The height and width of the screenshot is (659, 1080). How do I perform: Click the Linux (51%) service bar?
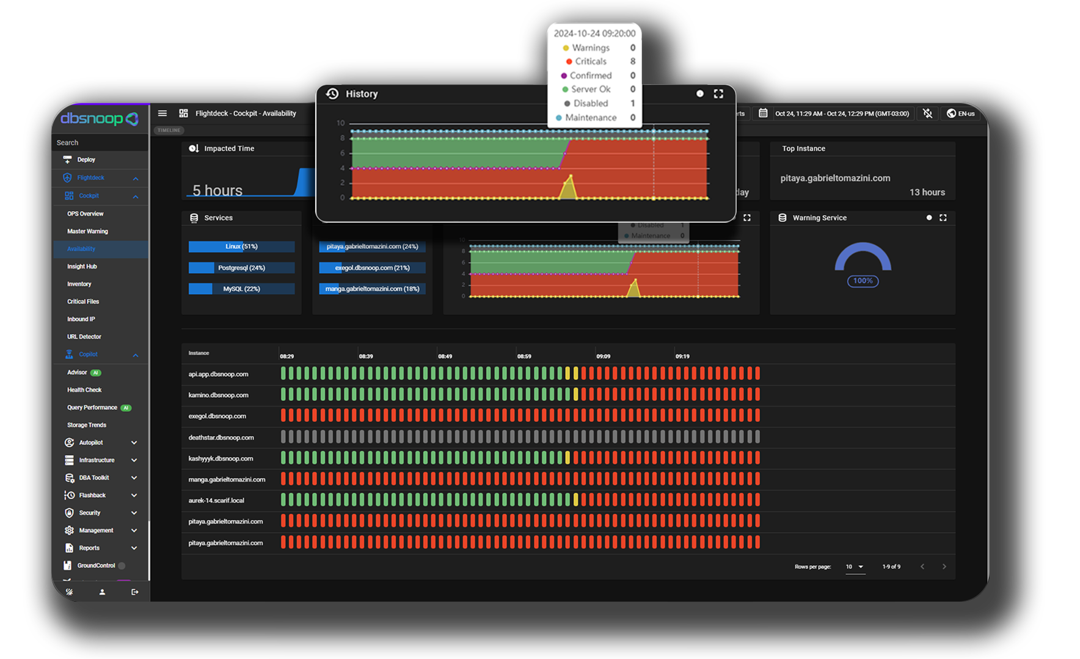pos(241,247)
